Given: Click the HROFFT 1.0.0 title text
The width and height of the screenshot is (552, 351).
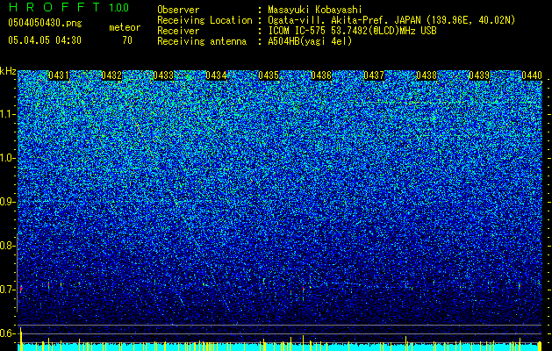Looking at the screenshot, I should click(68, 7).
